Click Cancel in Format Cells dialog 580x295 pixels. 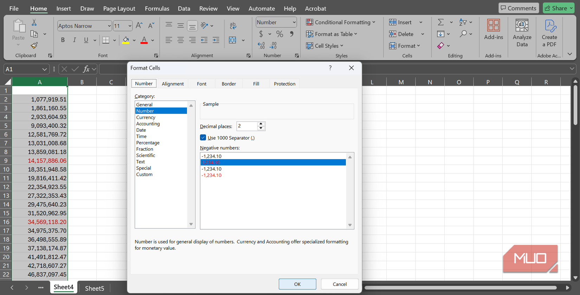[x=339, y=284]
